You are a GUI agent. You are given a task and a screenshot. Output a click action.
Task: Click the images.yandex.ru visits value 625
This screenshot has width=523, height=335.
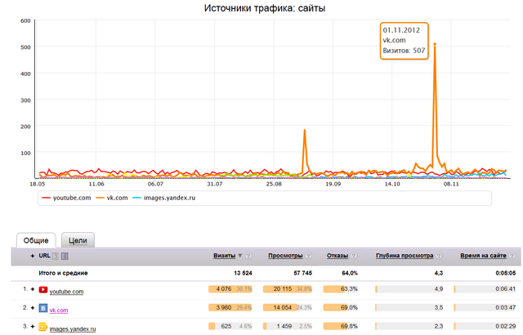pos(226,326)
